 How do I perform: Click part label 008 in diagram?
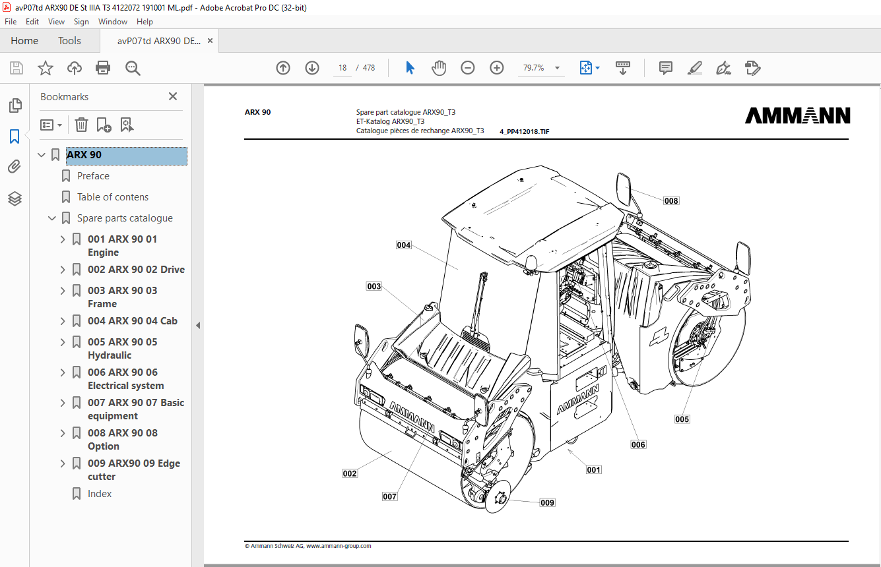671,200
